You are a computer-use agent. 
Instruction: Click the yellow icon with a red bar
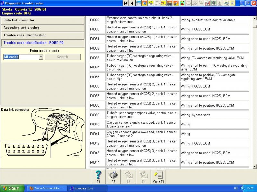163,3
